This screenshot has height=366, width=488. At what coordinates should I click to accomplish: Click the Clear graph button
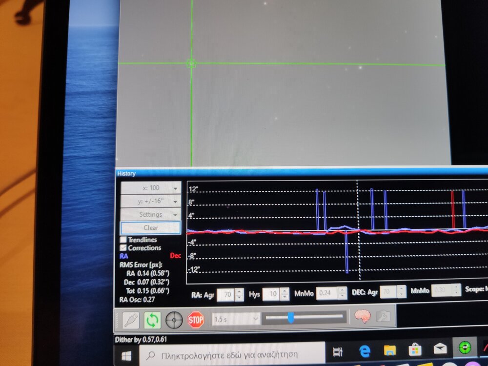151,227
